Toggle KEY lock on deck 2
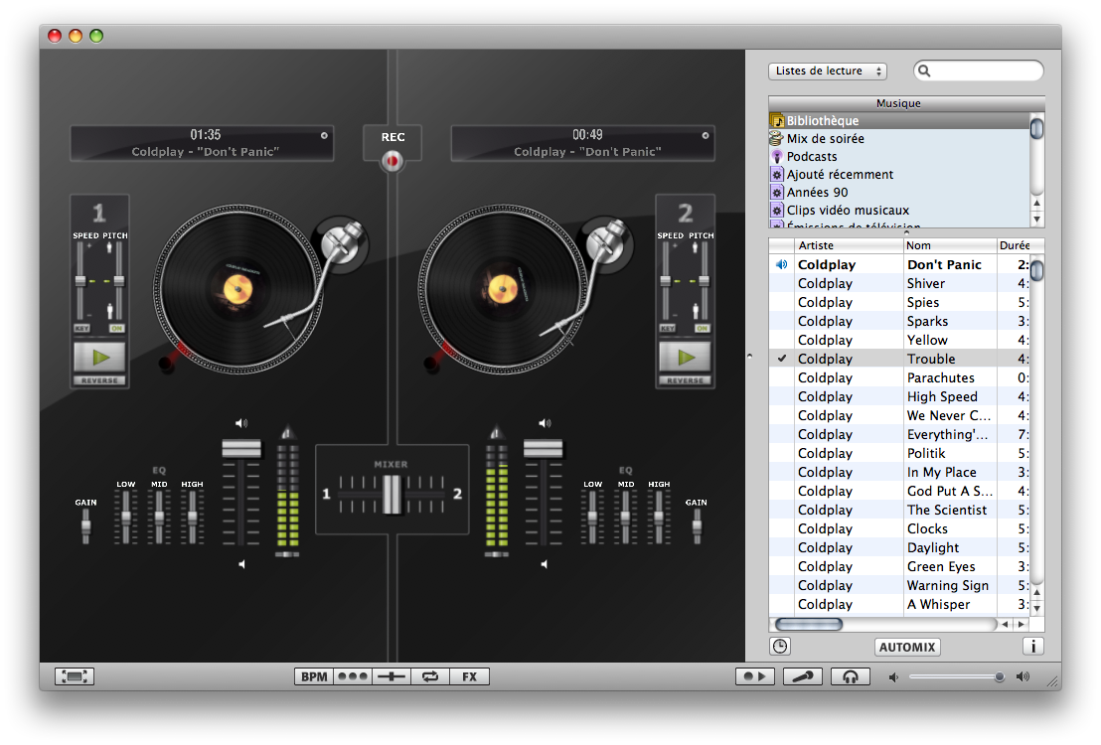The width and height of the screenshot is (1101, 745). point(667,328)
